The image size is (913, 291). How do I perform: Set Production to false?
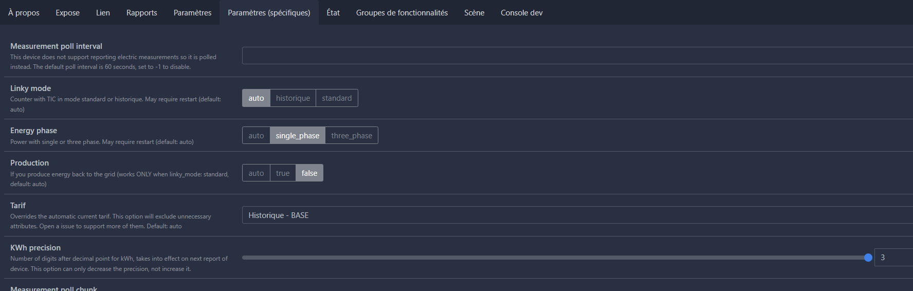[x=309, y=173]
